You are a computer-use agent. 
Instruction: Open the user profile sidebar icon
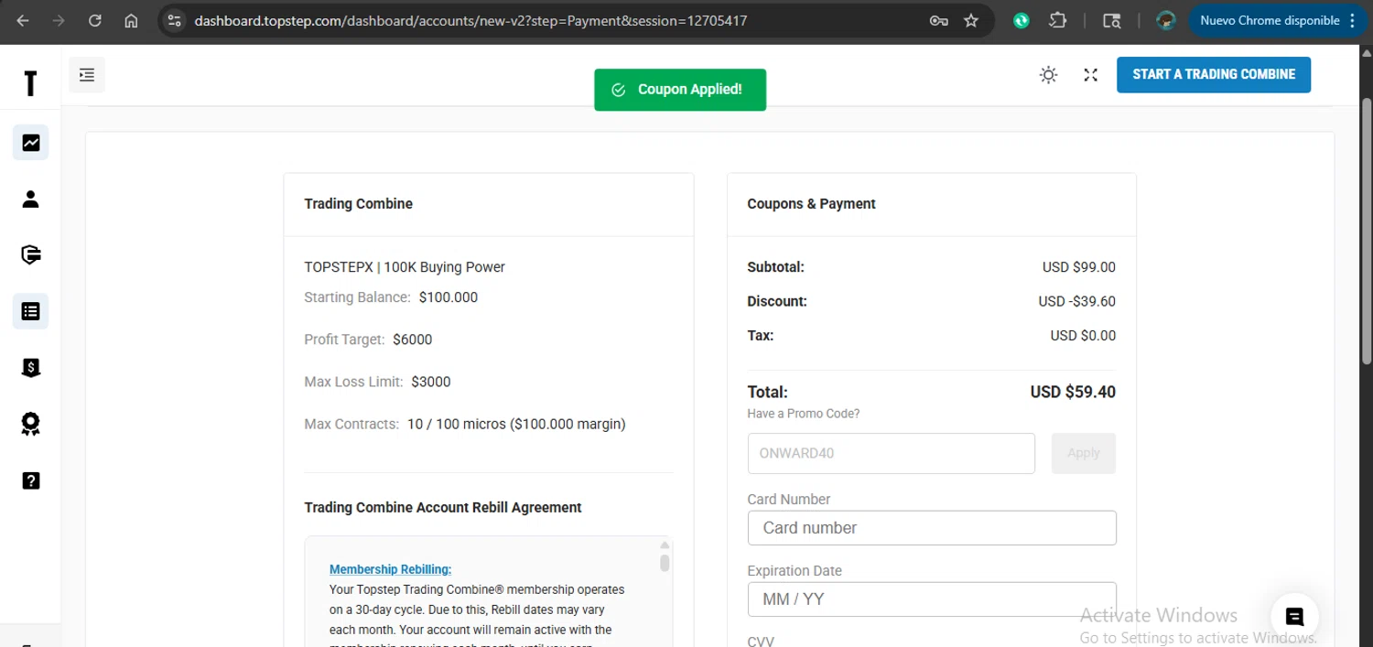point(31,199)
